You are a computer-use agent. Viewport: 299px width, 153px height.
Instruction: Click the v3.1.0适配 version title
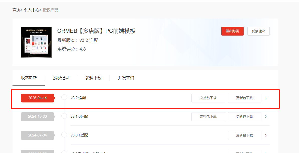click(x=79, y=116)
